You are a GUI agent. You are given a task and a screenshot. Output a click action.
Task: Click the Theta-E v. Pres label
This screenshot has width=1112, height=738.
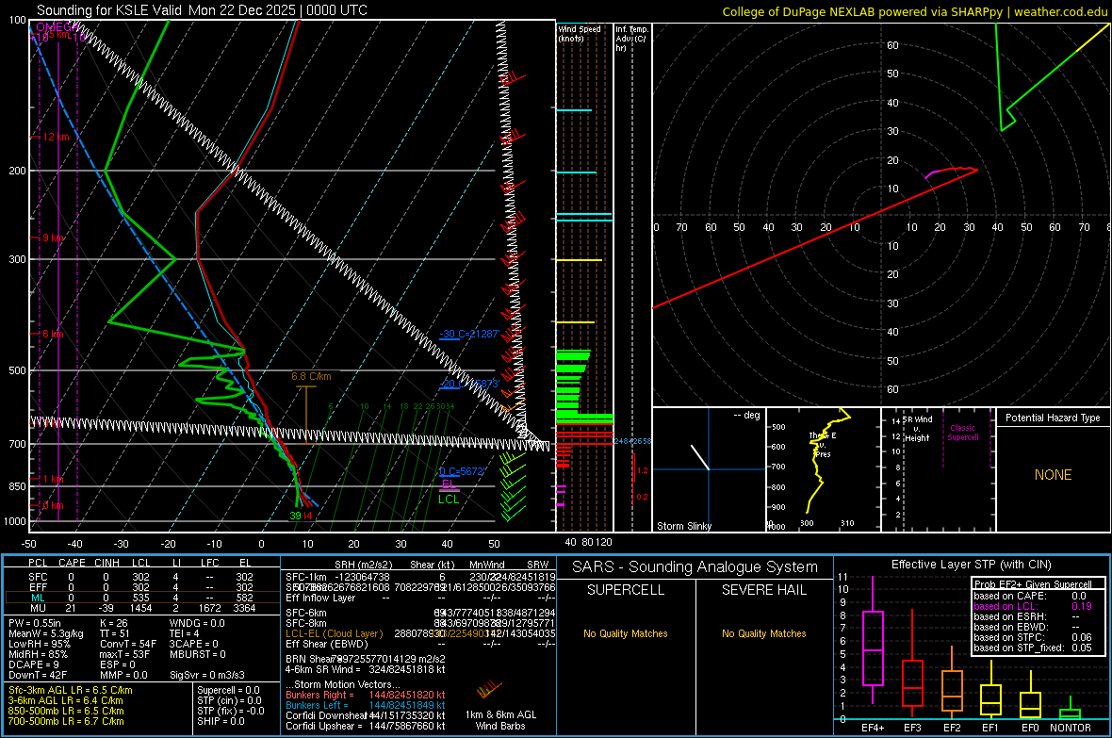click(822, 444)
